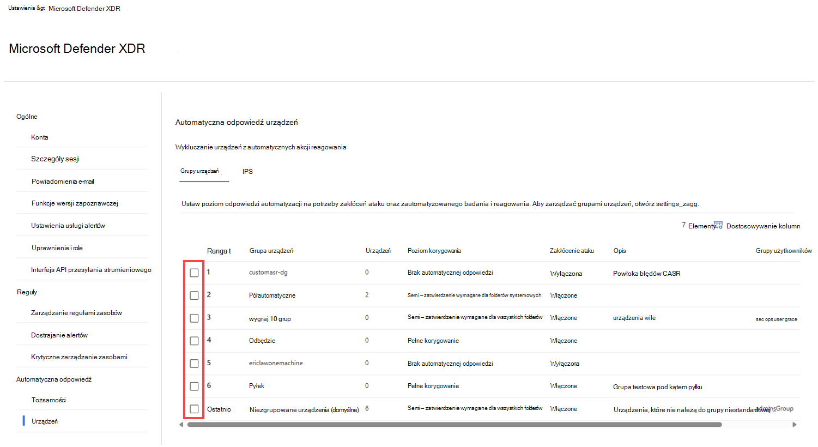Image resolution: width=818 pixels, height=447 pixels.
Task: Go to Szczegóły sesji settings
Action: click(x=55, y=159)
